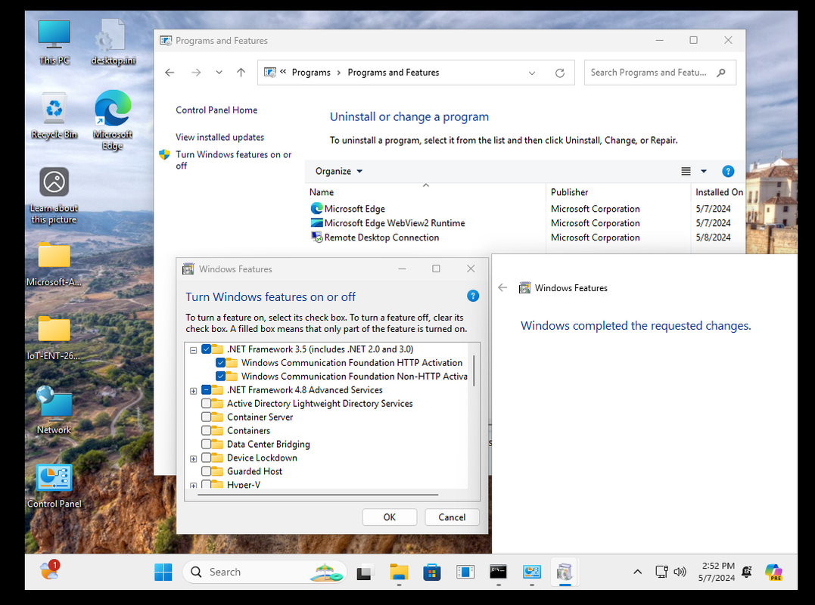Open Control Panel Home link

point(216,110)
